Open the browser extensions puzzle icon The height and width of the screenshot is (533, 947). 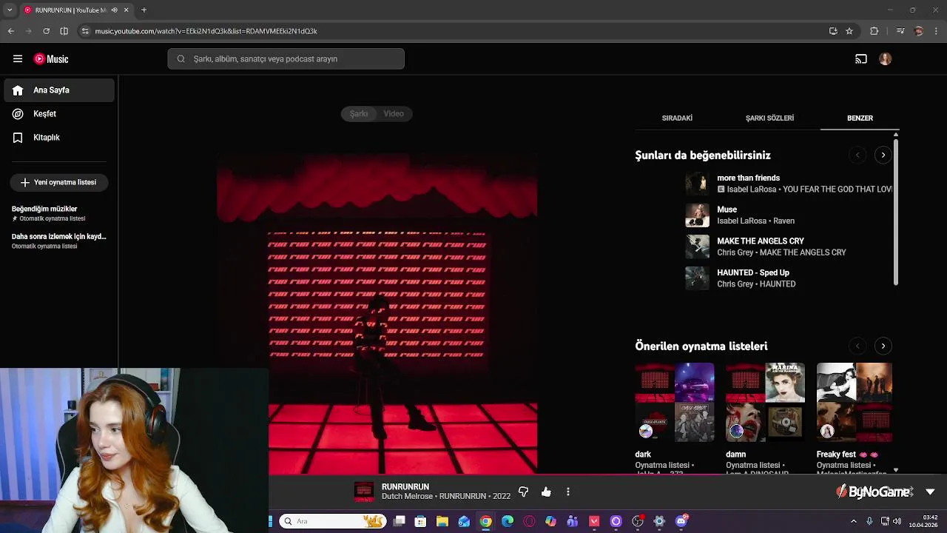874,31
